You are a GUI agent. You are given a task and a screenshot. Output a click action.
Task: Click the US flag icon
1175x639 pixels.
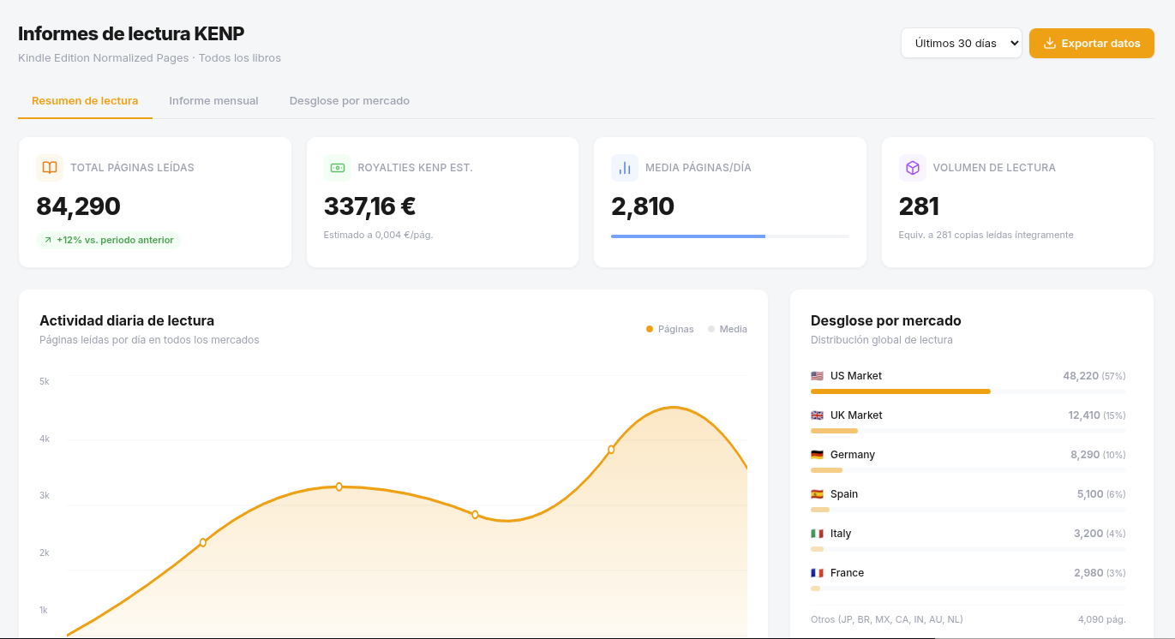tap(817, 376)
